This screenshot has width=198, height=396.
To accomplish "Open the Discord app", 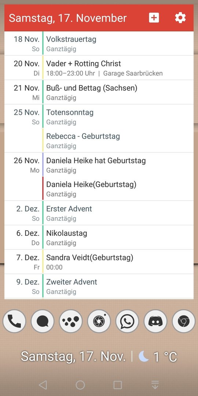I will tap(155, 321).
